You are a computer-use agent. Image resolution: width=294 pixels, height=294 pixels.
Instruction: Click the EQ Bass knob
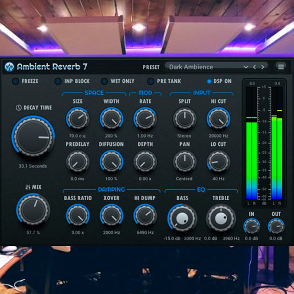point(182,218)
